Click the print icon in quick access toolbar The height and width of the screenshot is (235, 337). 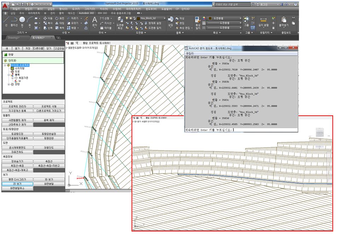pos(32,4)
